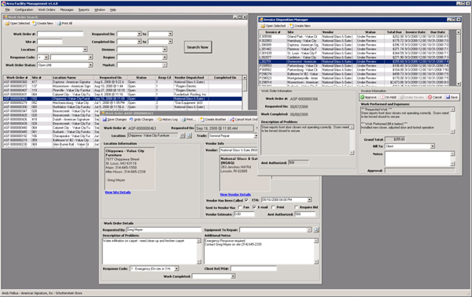This screenshot has width=472, height=297.
Task: Click magnifier icon beside Equipment To Repair
Action: tap(315, 230)
